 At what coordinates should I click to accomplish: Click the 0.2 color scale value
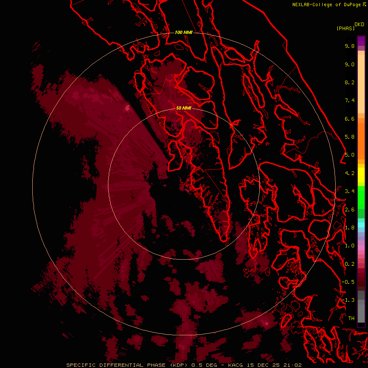(350, 264)
